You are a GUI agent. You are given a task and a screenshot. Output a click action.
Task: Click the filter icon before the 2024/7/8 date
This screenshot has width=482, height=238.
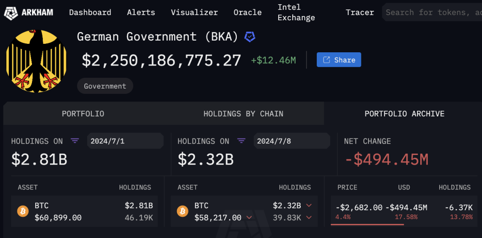(241, 141)
